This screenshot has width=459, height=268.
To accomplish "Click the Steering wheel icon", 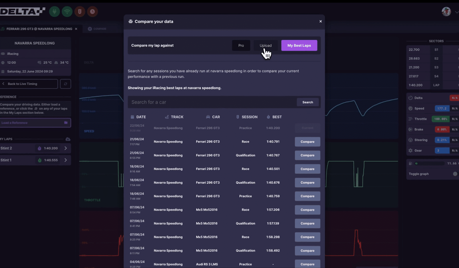I will 411,140.
